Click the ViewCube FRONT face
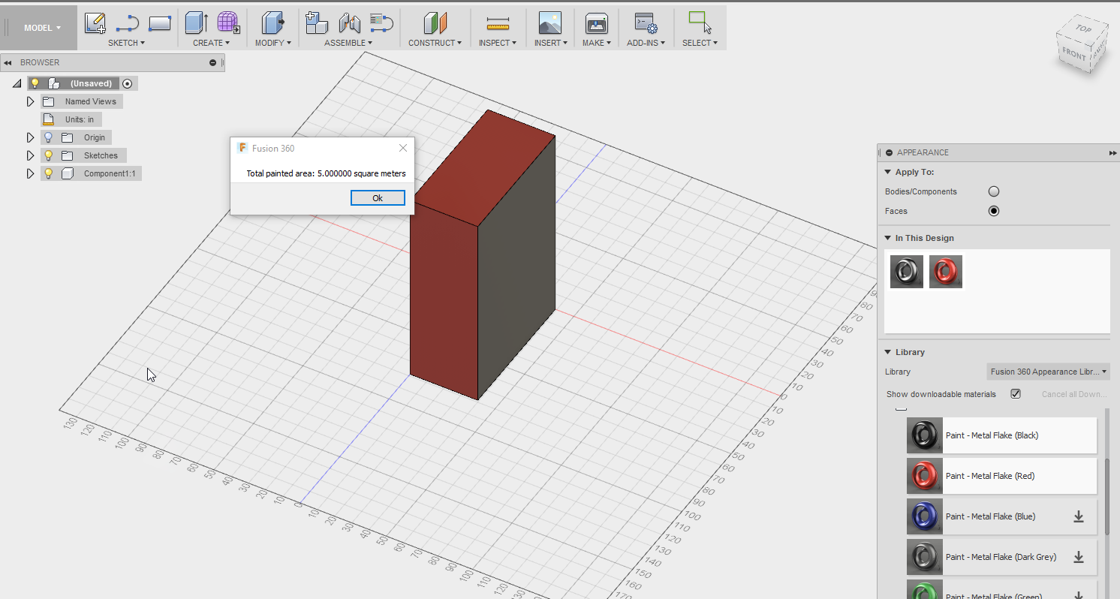Viewport: 1120px width, 599px height. point(1073,55)
